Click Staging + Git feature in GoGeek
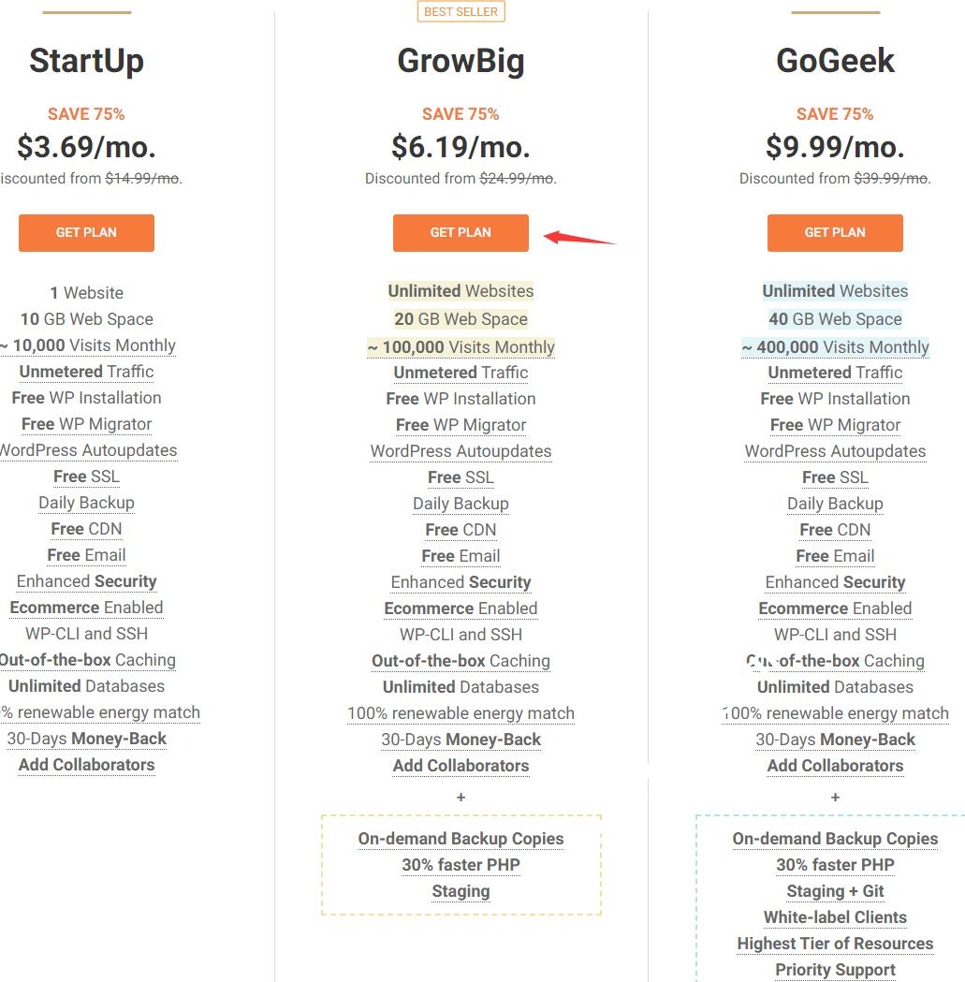 tap(835, 891)
